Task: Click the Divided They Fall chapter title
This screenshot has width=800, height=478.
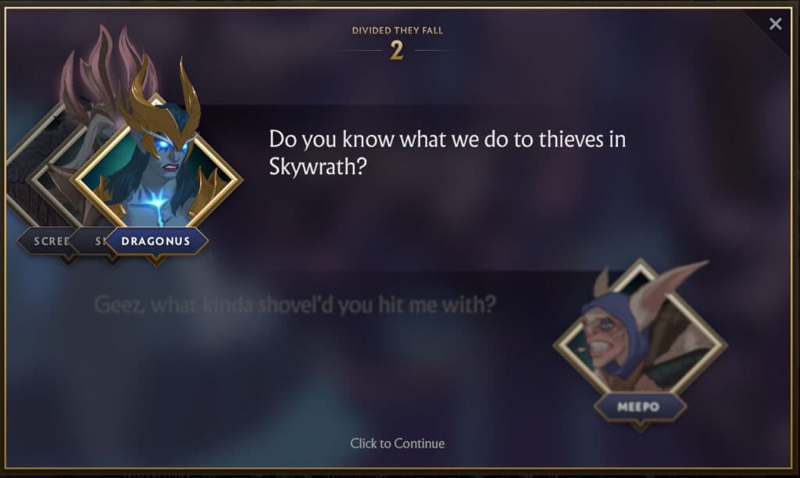Action: pos(397,30)
